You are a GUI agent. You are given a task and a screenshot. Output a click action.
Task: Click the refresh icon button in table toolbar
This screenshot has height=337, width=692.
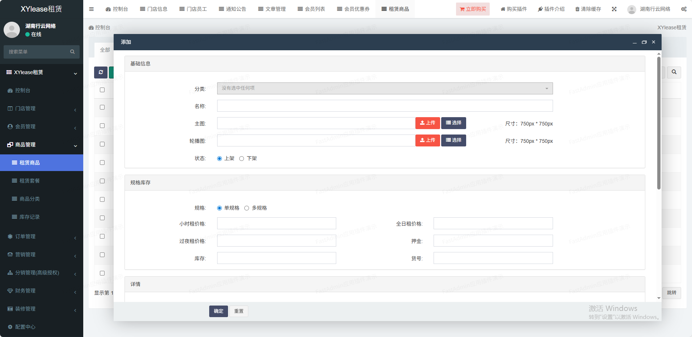click(101, 72)
